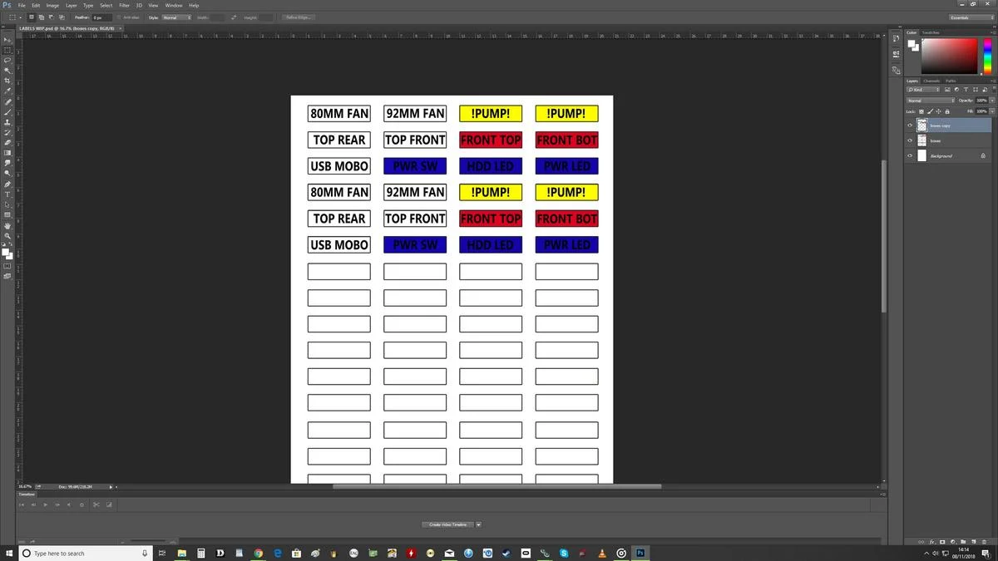Open the Essentials workspace dropdown
Image resolution: width=998 pixels, height=561 pixels.
pyautogui.click(x=971, y=17)
